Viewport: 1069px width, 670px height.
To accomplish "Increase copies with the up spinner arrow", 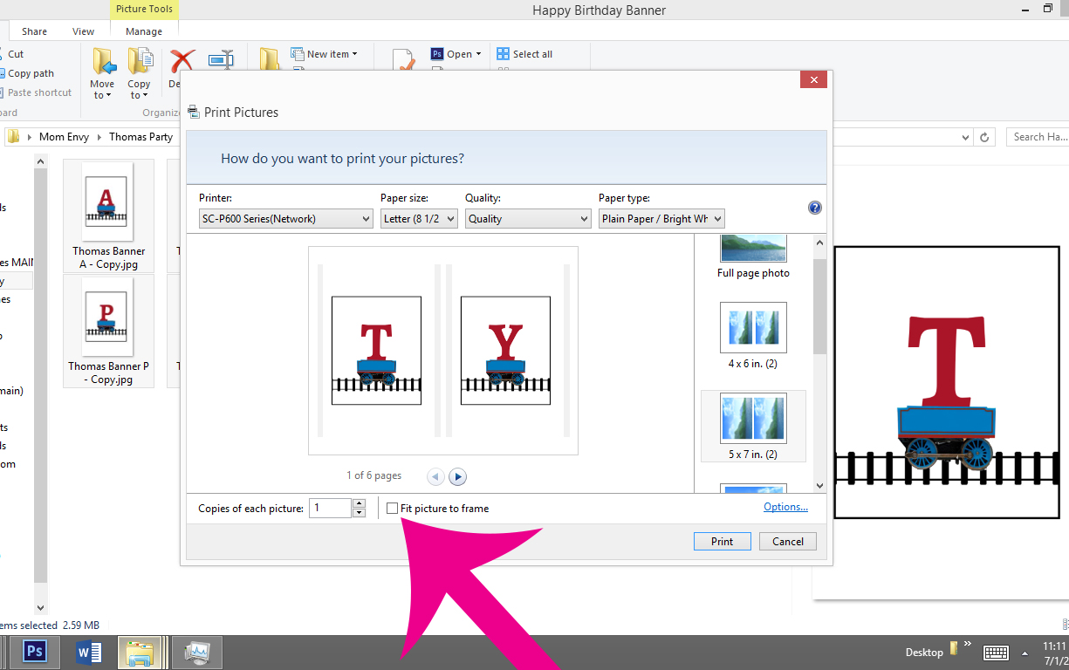I will (x=359, y=503).
